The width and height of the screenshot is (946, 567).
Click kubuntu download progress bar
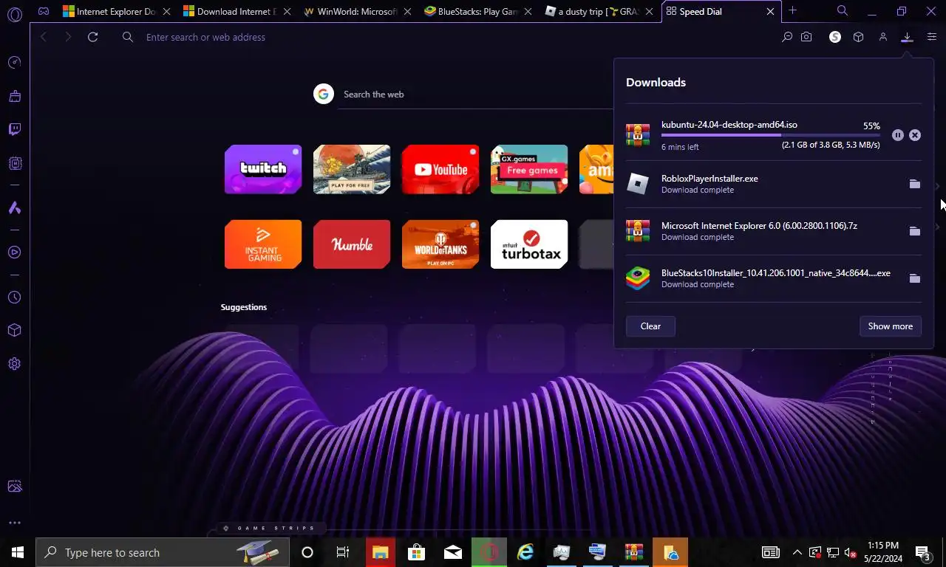pos(771,135)
